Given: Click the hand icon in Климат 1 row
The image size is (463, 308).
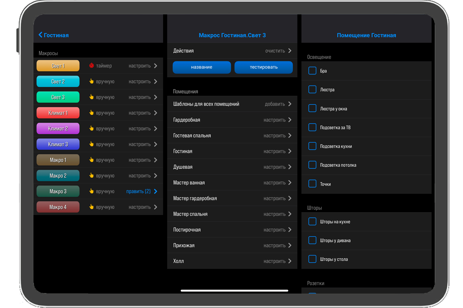Looking at the screenshot, I should point(91,113).
